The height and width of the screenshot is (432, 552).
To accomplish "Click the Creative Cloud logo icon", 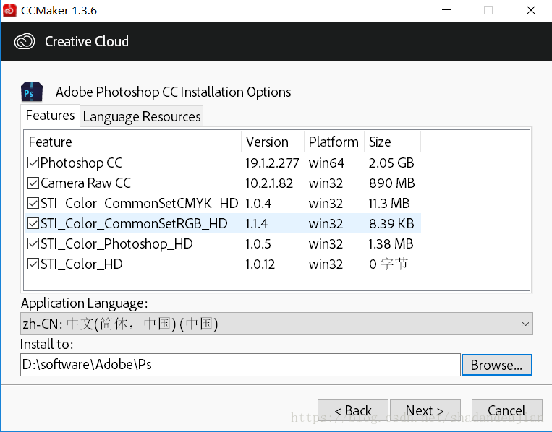I will pyautogui.click(x=25, y=41).
